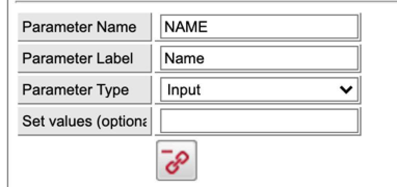397x187 pixels.
Task: Click the down arrow of the type selector
Action: pyautogui.click(x=346, y=89)
